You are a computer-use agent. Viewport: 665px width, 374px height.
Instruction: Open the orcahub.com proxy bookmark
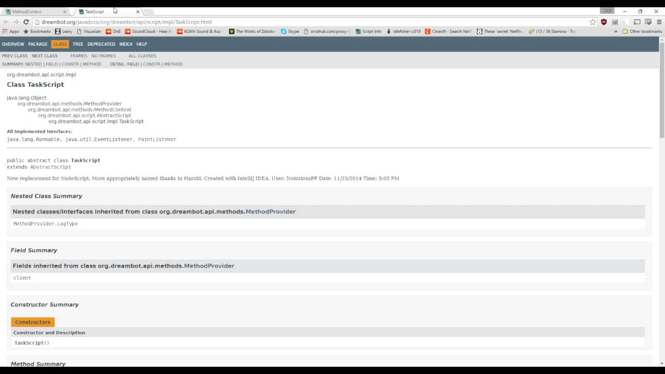click(327, 31)
